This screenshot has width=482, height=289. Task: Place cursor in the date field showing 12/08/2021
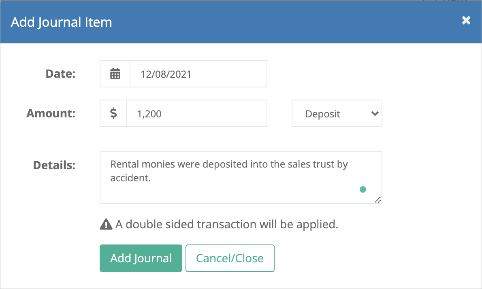(x=198, y=73)
